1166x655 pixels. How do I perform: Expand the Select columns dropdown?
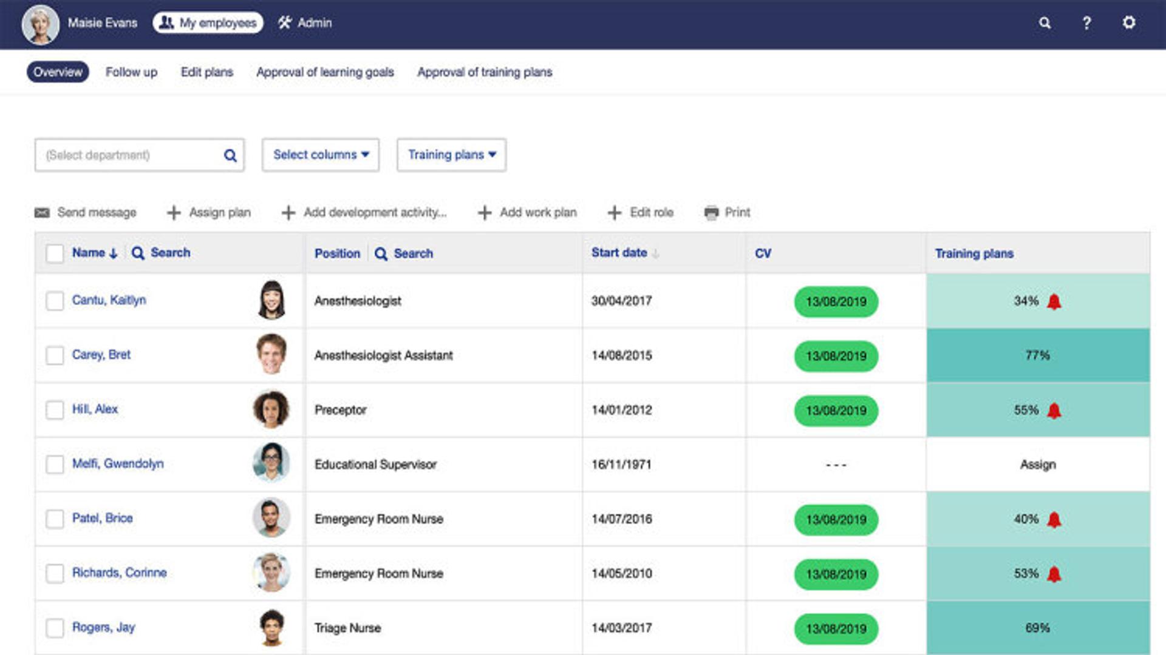tap(321, 155)
